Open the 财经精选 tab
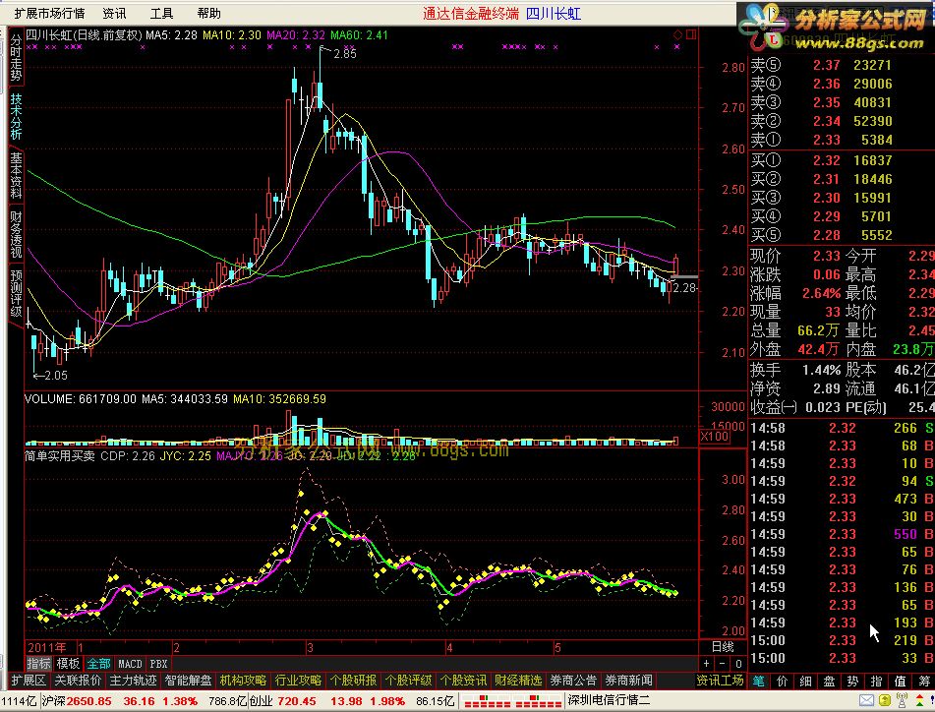 [x=517, y=680]
